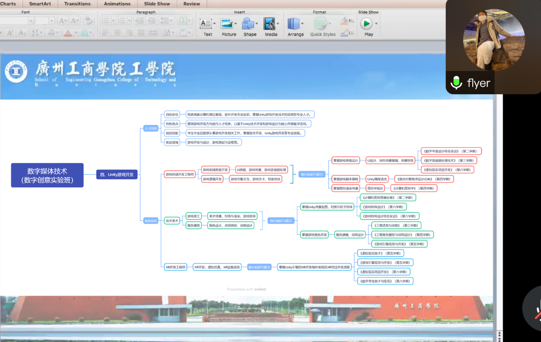Start slideshow with the green Play icon
541x342 pixels.
pos(366,23)
